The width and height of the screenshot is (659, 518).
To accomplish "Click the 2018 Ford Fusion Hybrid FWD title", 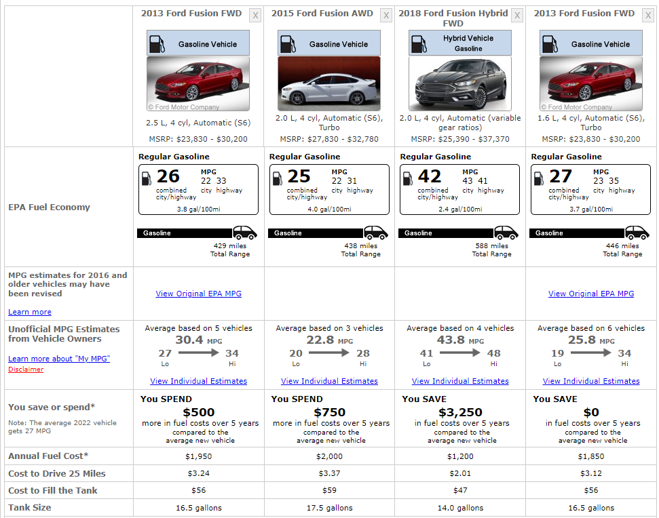I will [453, 18].
